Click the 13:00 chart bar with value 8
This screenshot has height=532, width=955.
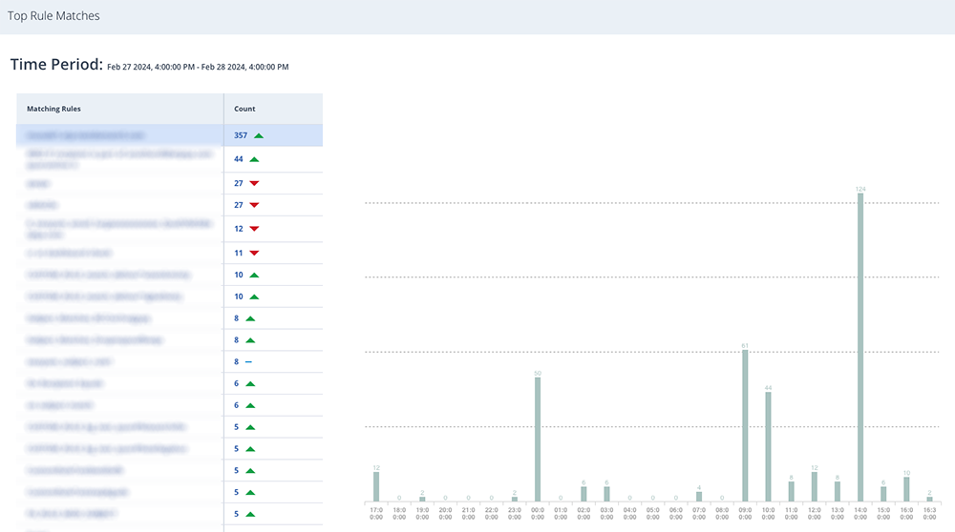click(x=838, y=492)
